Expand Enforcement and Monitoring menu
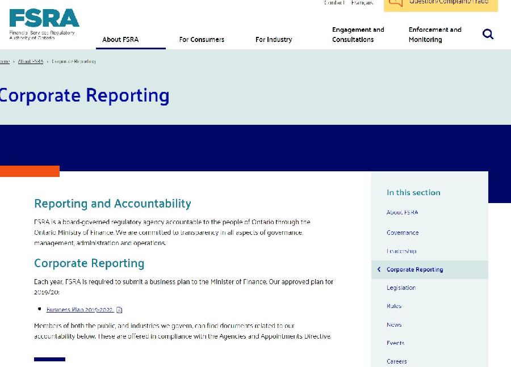Screen dimensions: 511x367 pos(435,35)
